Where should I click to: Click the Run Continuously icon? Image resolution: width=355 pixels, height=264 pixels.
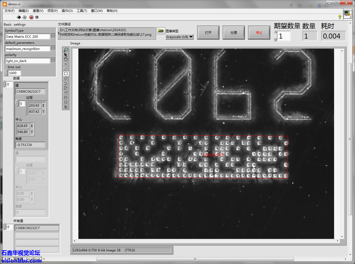click(x=25, y=17)
